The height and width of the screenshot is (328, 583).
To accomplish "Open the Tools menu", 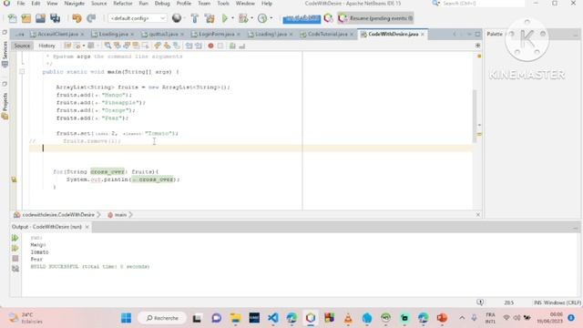I will pos(223,4).
